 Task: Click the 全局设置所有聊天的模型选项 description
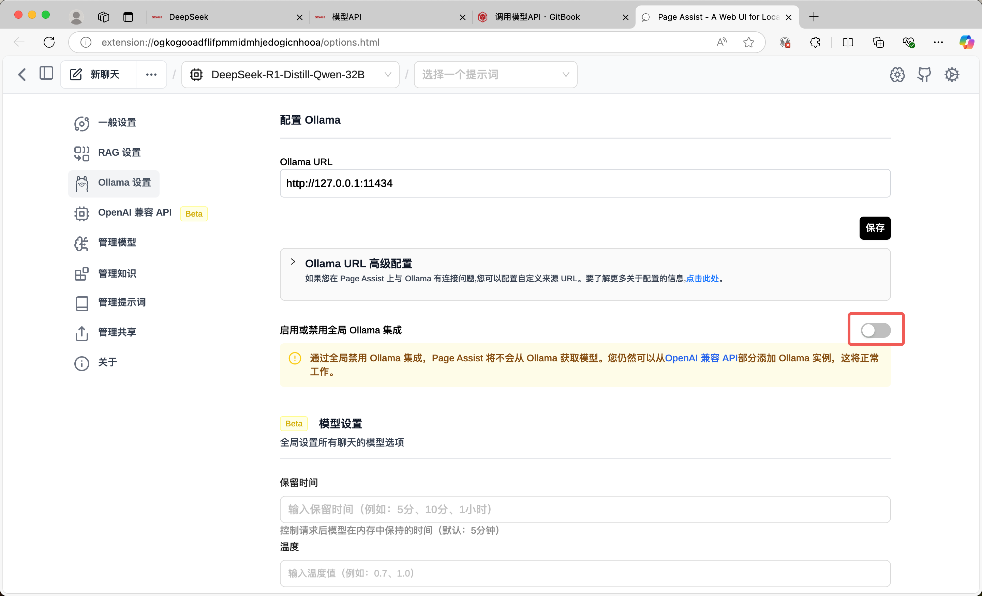pyautogui.click(x=342, y=443)
